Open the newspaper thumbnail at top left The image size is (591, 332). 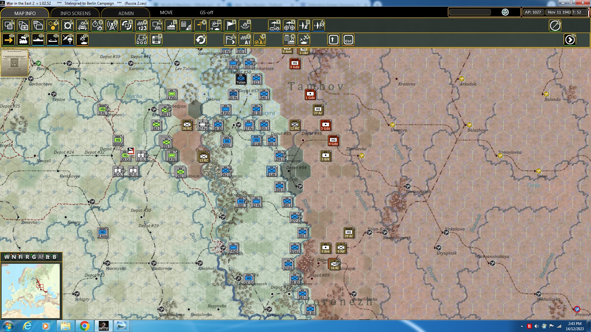point(14,63)
